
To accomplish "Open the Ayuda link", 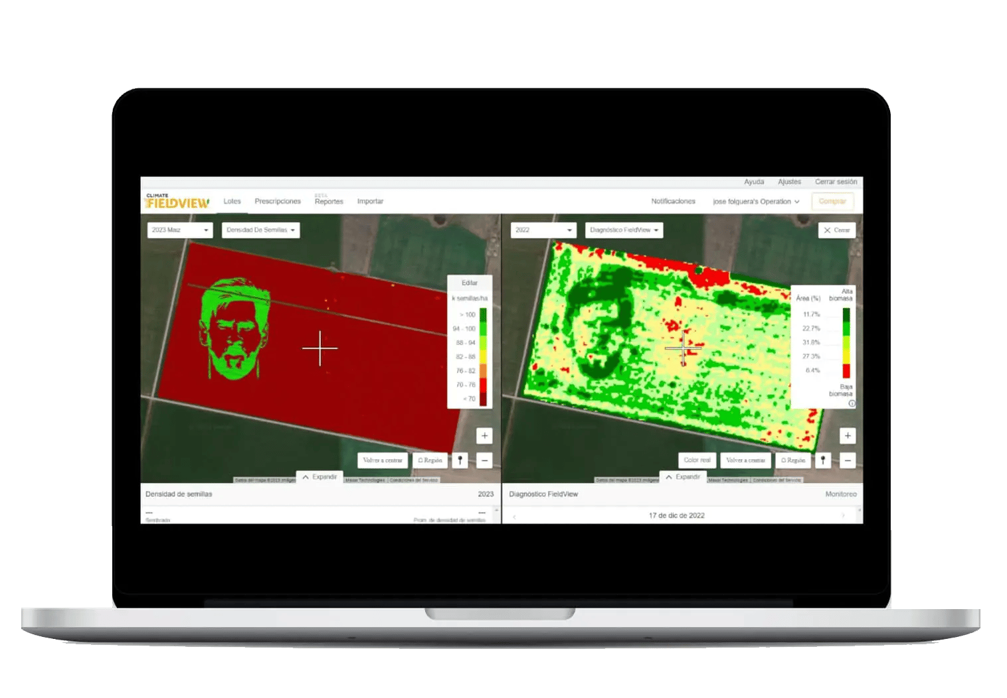I will pyautogui.click(x=754, y=182).
